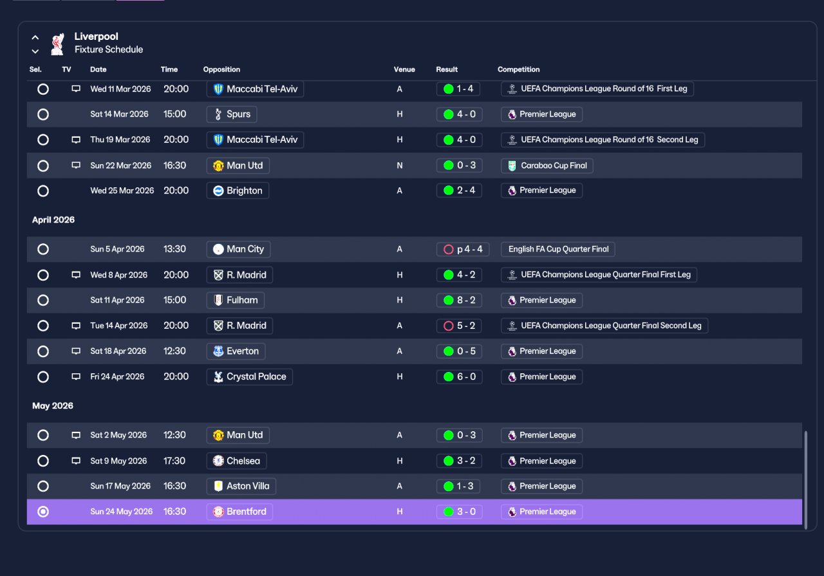Open Chelsea opposition button
Screen dimensions: 824x576
point(237,461)
